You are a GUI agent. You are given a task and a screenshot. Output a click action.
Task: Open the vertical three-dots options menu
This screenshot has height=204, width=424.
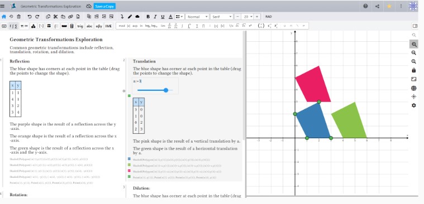(401, 6)
